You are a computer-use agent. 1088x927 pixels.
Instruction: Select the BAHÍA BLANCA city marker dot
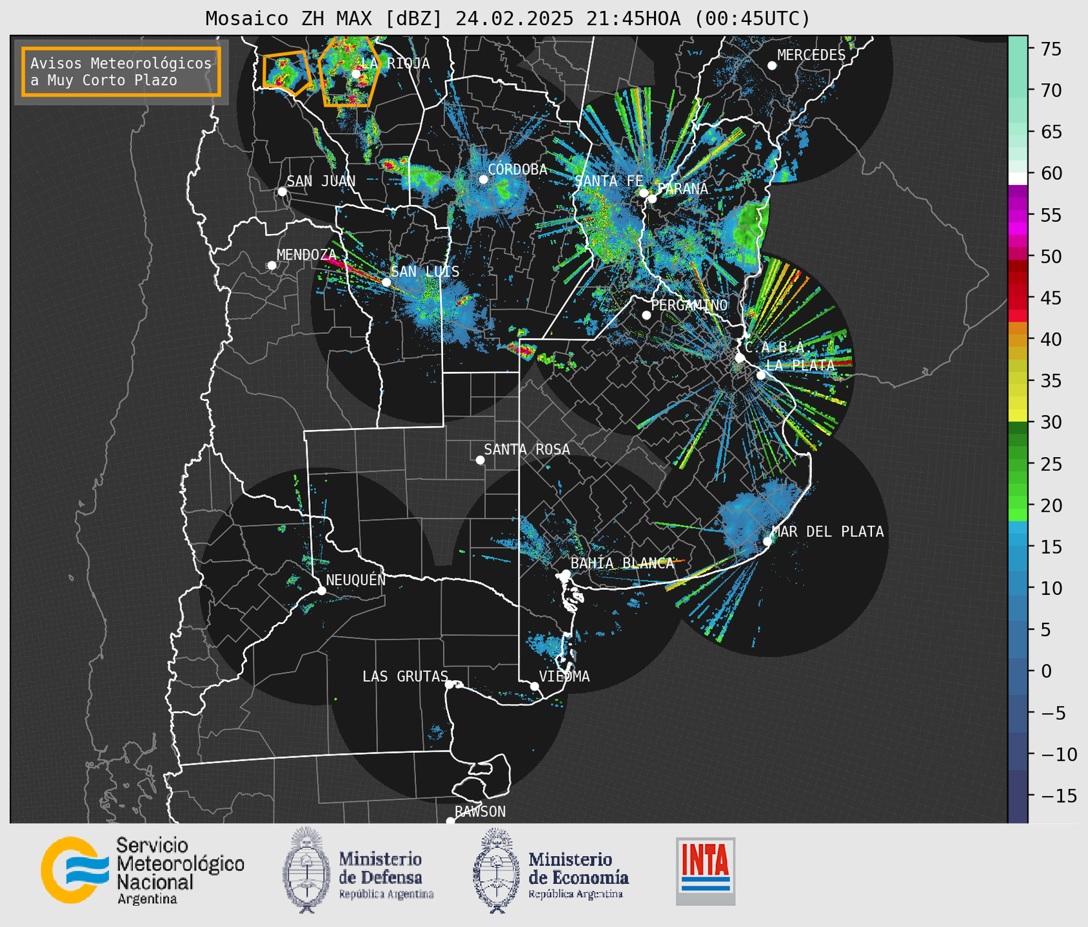[566, 574]
